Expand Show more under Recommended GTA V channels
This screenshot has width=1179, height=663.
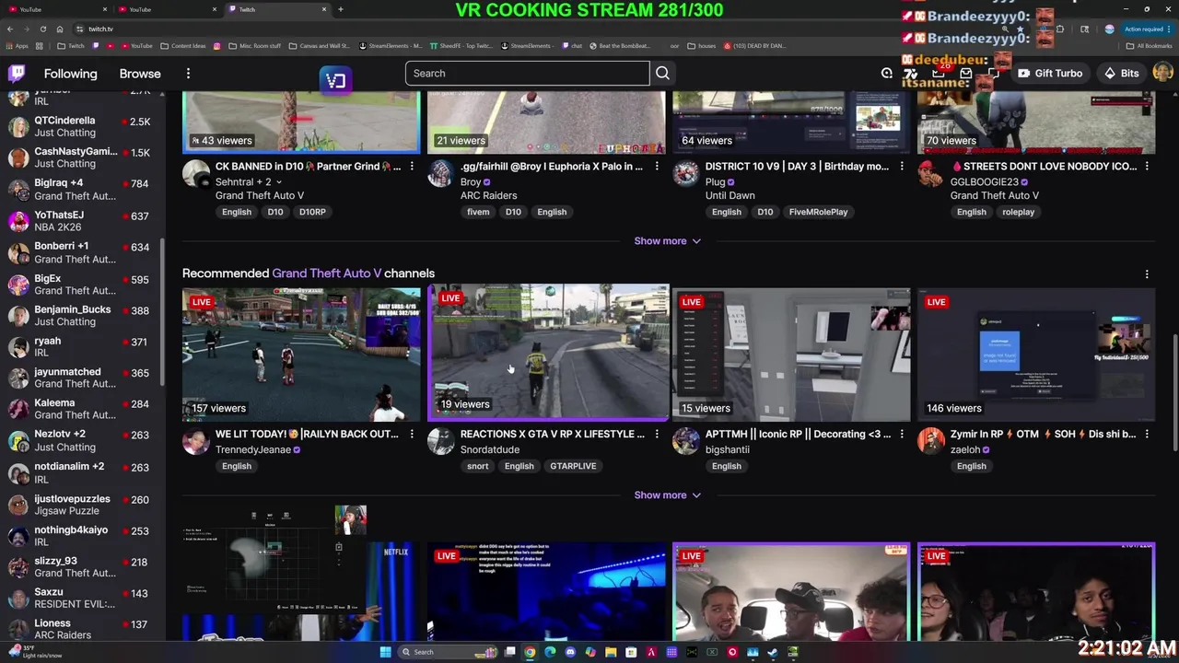pyautogui.click(x=667, y=495)
